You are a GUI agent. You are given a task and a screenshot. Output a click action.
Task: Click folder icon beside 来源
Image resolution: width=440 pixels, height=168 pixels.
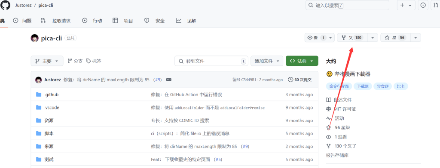(39, 147)
